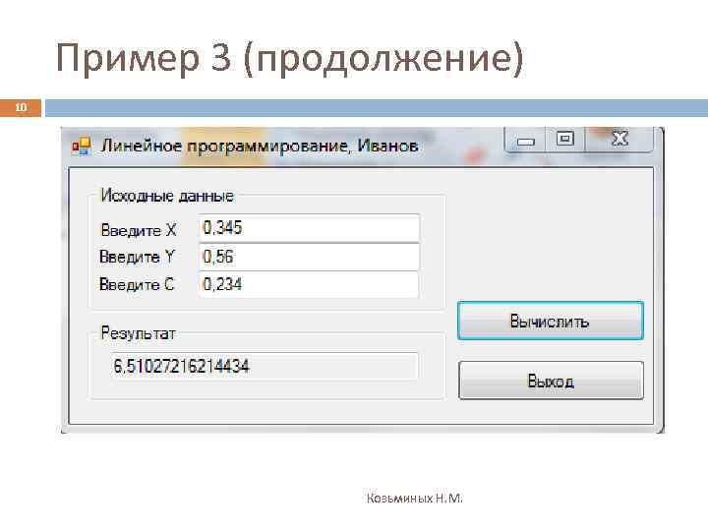Maximize the Линейное программирование window
Screen dimensions: 708x531
pos(565,140)
